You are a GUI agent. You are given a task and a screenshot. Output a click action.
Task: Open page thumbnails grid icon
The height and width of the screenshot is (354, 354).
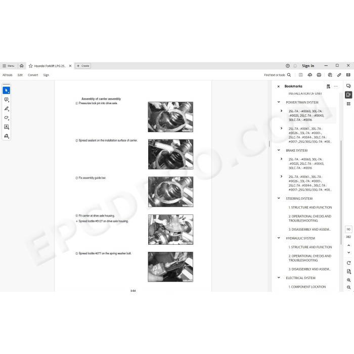click(x=348, y=104)
